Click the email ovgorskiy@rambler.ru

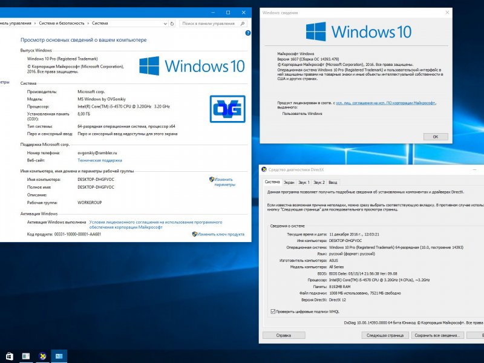[97, 153]
